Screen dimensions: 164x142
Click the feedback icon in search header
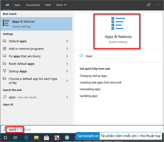[x=149, y=5]
